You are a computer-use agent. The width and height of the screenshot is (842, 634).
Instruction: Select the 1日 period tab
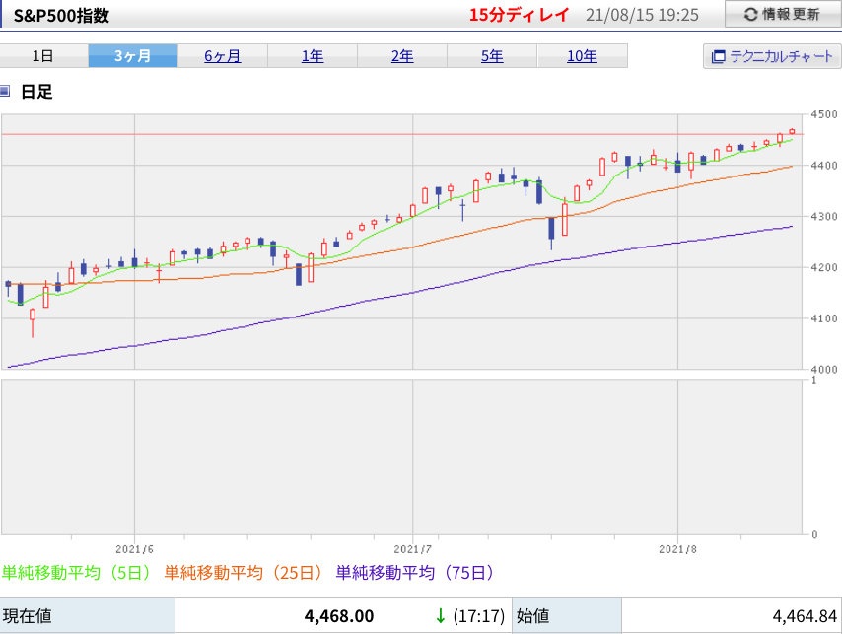43,56
